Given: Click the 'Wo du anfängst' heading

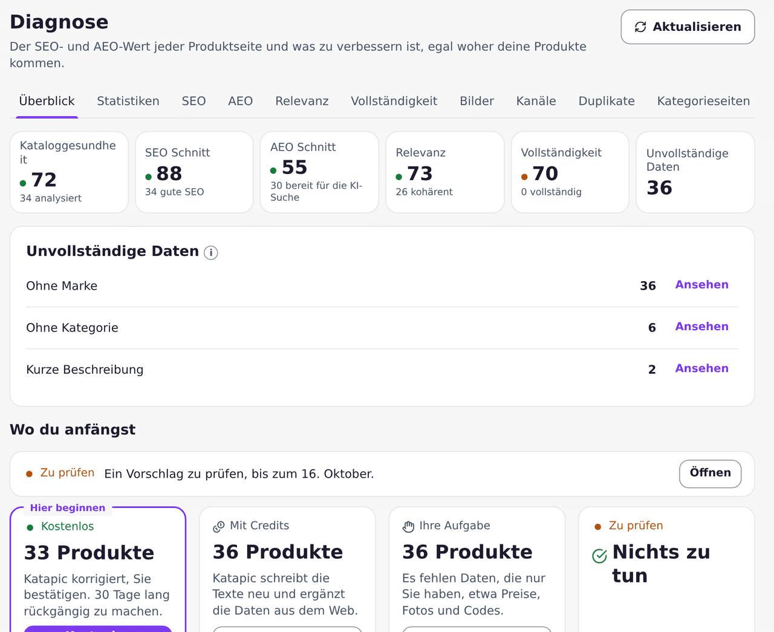Looking at the screenshot, I should click(73, 429).
